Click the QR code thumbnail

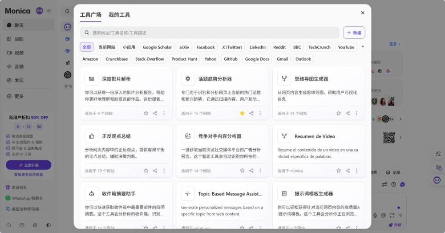click(389, 138)
